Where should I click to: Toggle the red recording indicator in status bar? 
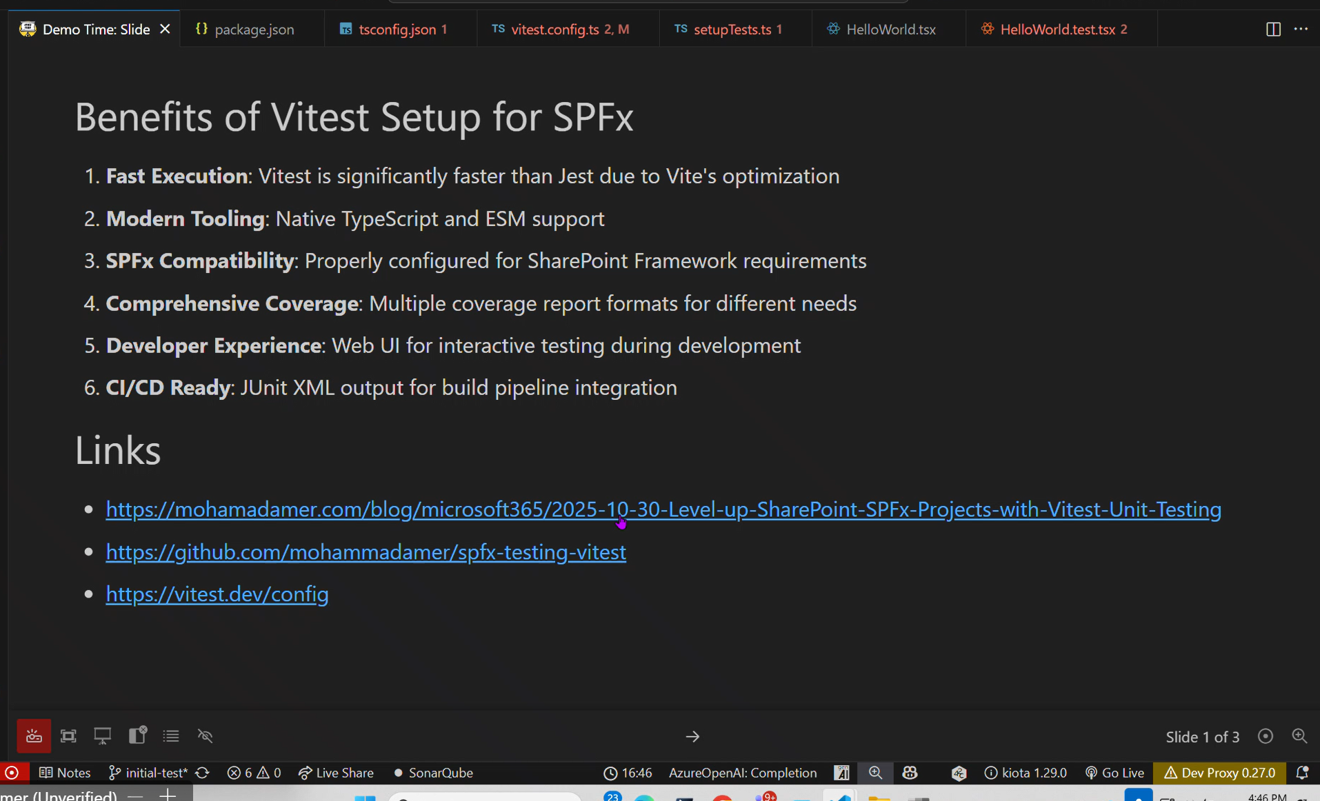tap(12, 773)
